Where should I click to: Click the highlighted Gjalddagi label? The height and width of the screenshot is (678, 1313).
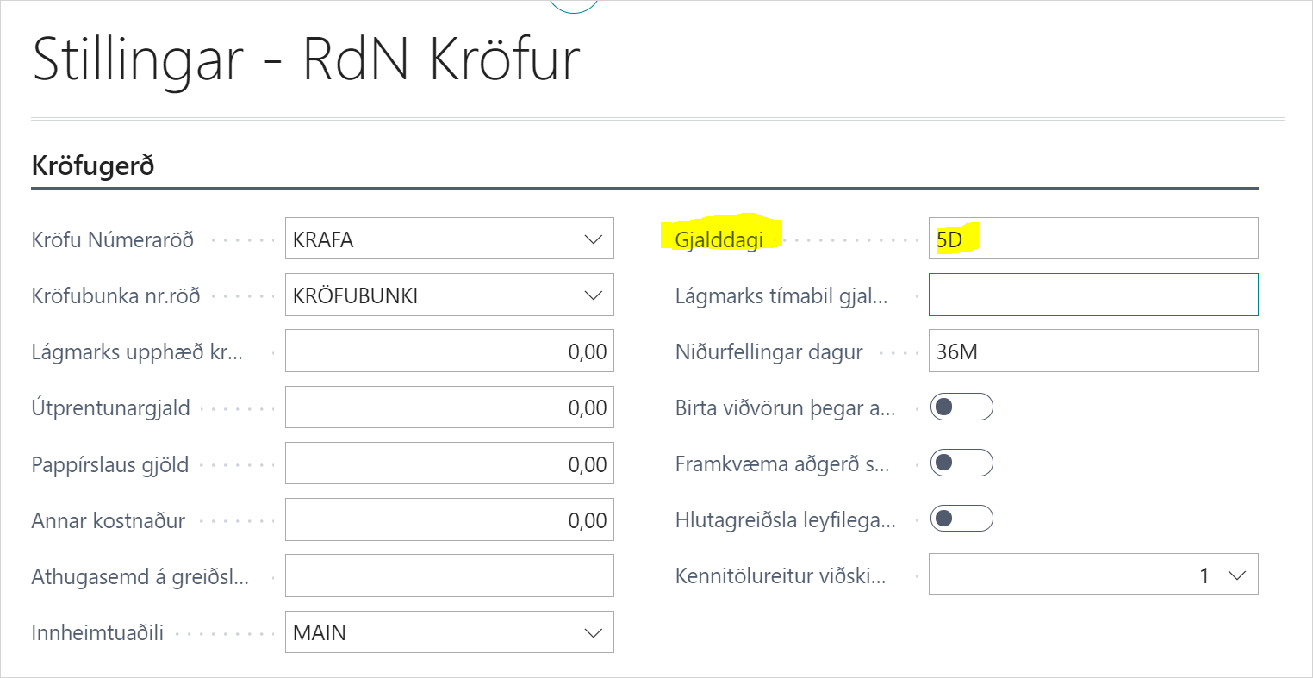(x=721, y=239)
